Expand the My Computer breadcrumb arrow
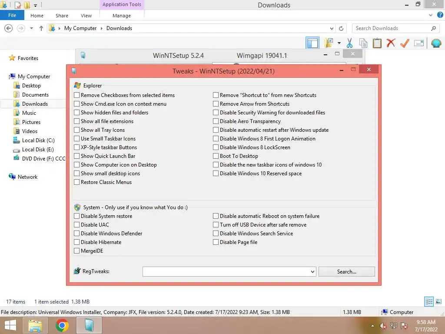The image size is (445, 334). tap(101, 28)
